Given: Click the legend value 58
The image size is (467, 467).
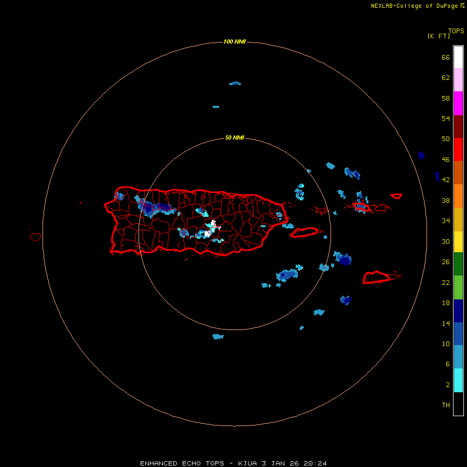Looking at the screenshot, I should pyautogui.click(x=446, y=98).
